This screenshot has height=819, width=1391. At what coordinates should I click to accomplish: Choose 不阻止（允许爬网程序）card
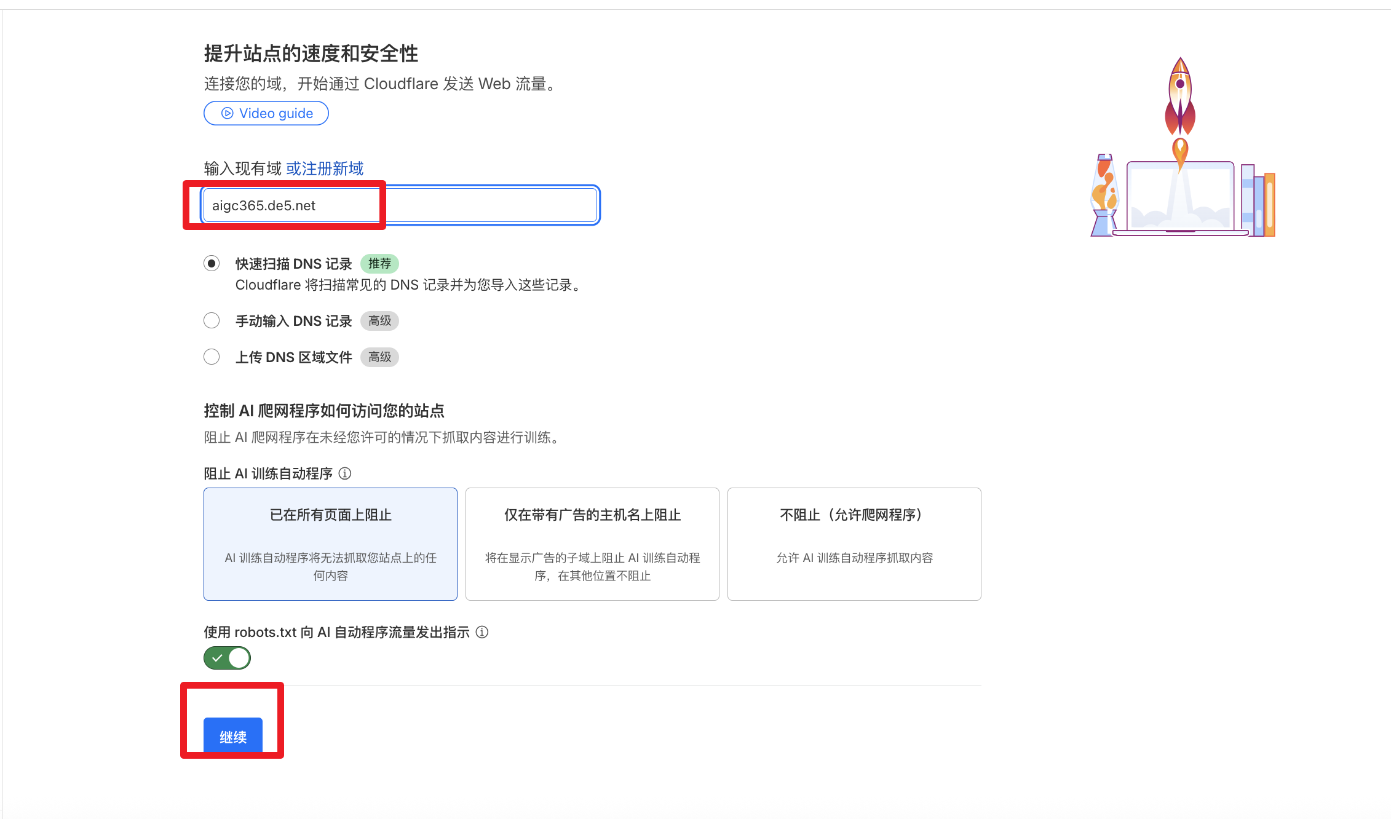point(854,544)
